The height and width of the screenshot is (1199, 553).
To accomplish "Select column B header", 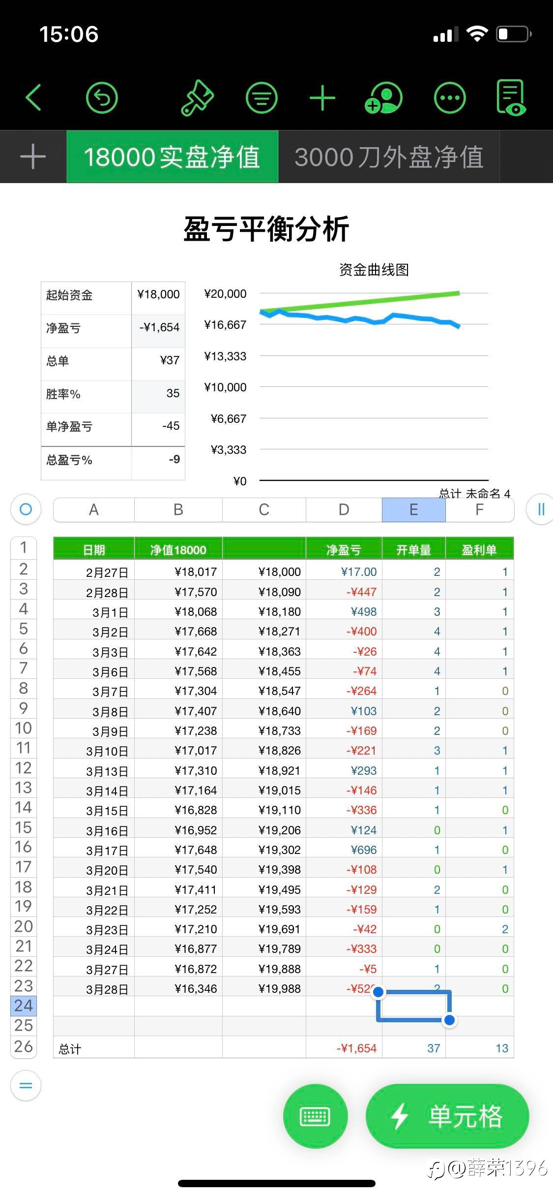I will pyautogui.click(x=178, y=509).
